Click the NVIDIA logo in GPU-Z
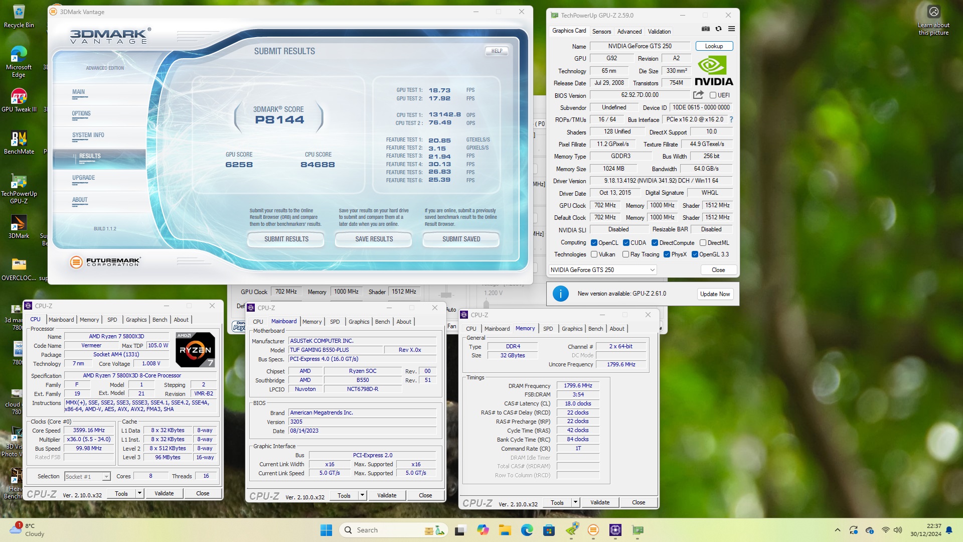The width and height of the screenshot is (963, 542). (713, 71)
